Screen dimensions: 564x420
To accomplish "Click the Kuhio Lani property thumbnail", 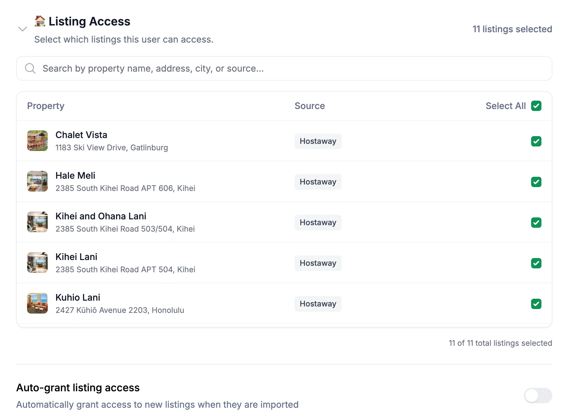I will coord(37,303).
